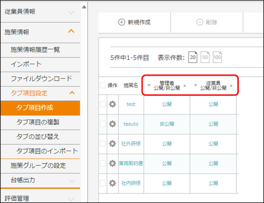Screen dimensions: 264x203
Task: Open タブの並び替え in the sidebar
Action: 38,137
